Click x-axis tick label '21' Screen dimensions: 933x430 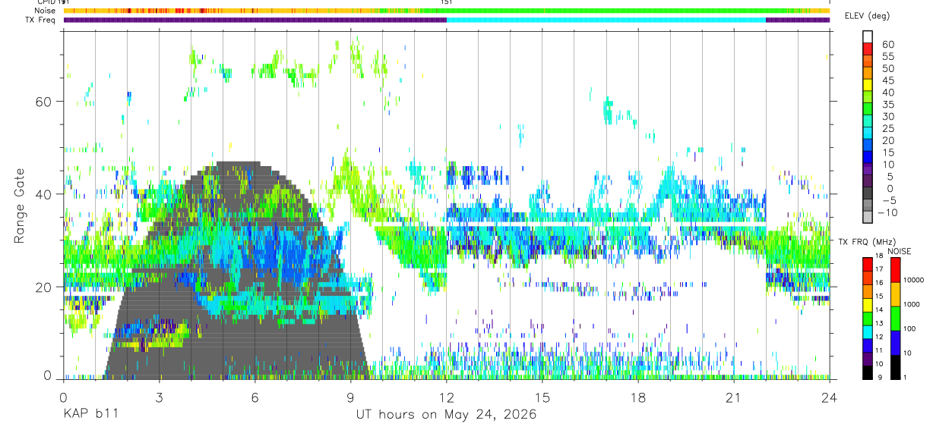pos(734,398)
